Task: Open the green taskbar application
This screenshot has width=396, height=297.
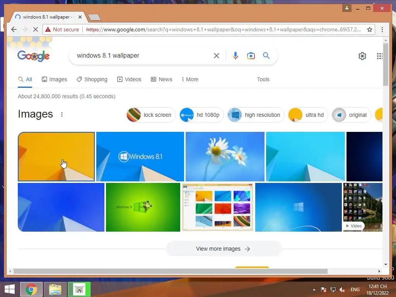Action: pyautogui.click(x=79, y=289)
